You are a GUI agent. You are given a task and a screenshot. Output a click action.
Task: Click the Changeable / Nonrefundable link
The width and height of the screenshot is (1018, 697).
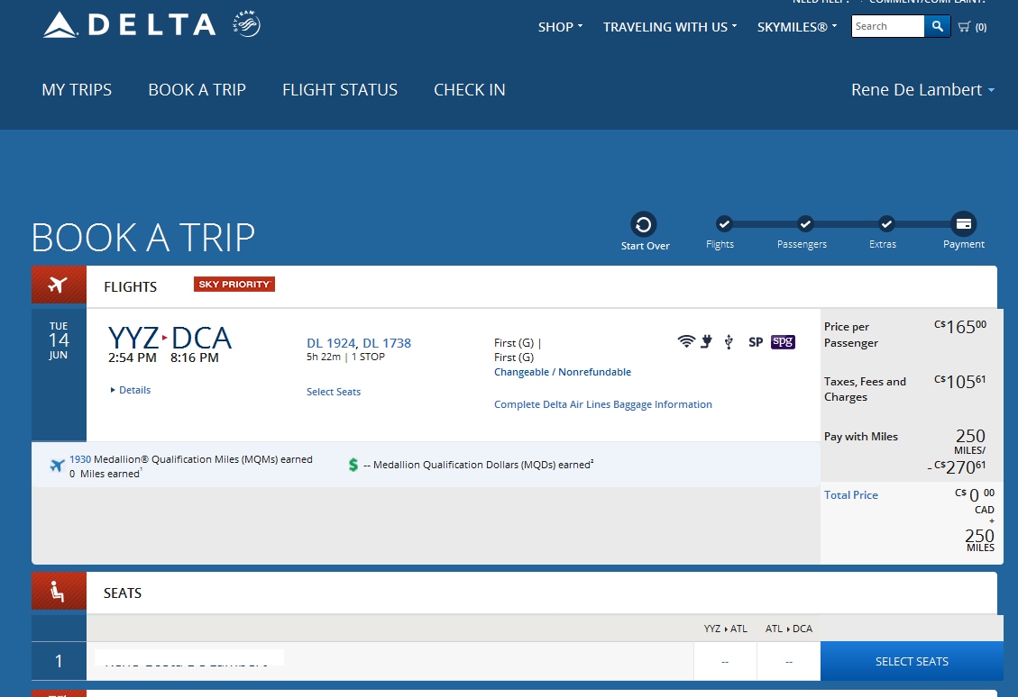click(x=563, y=372)
